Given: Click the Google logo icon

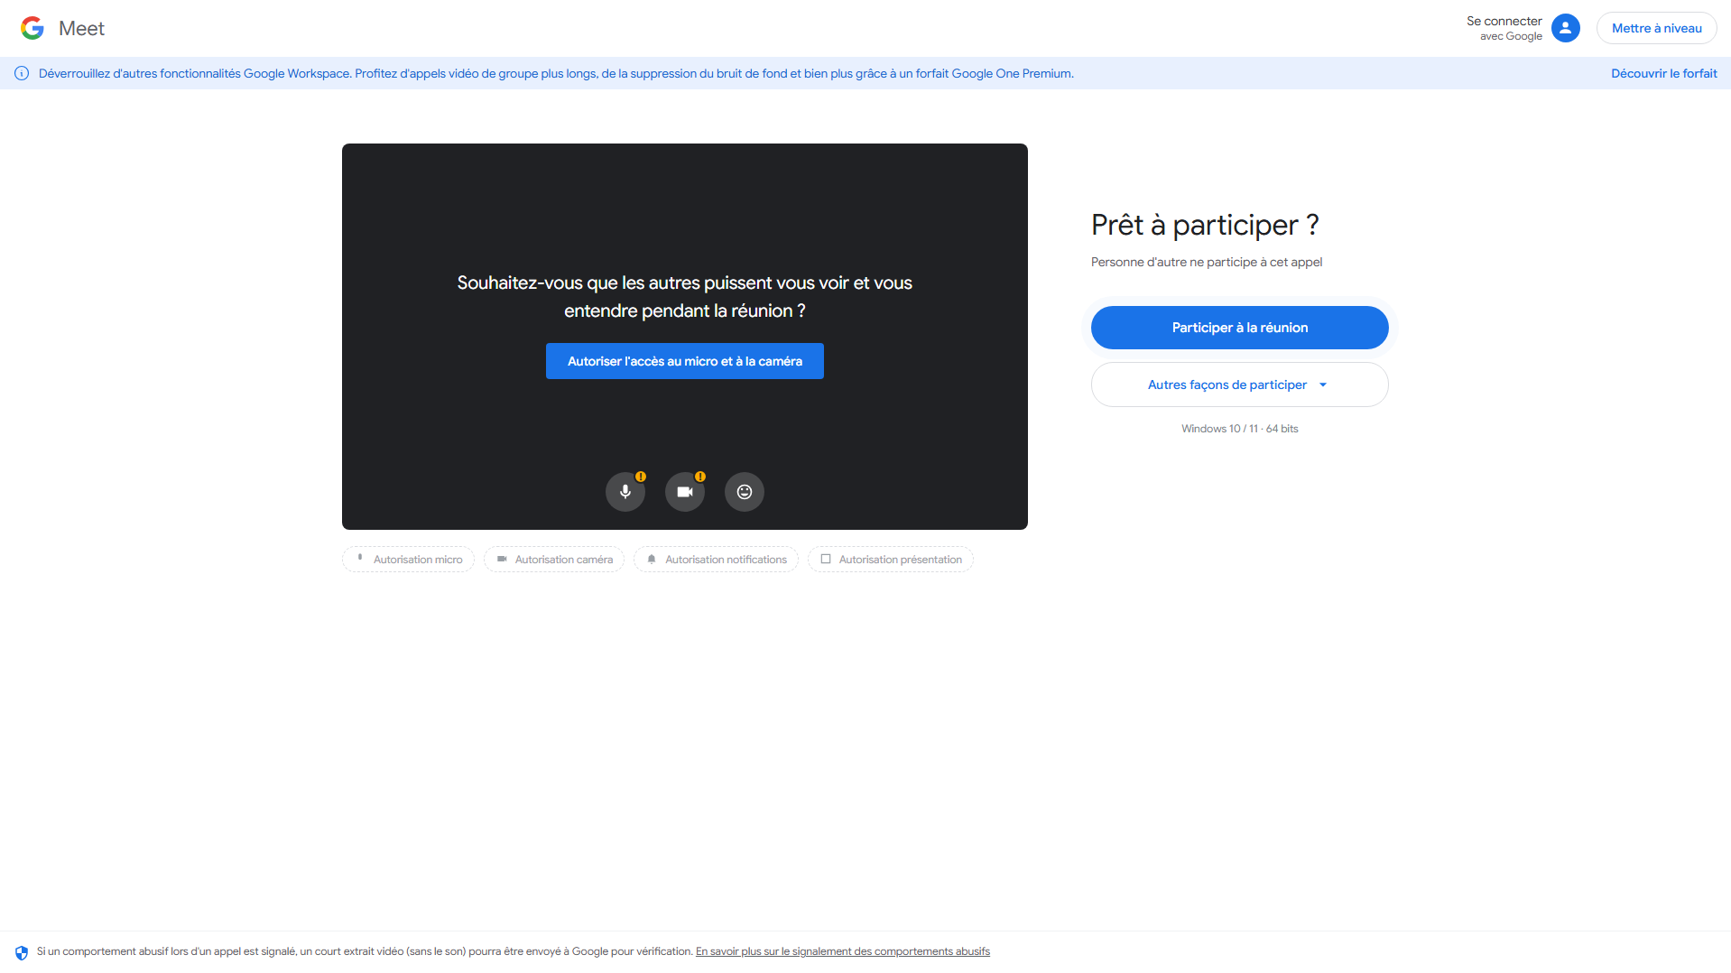Looking at the screenshot, I should (x=32, y=28).
